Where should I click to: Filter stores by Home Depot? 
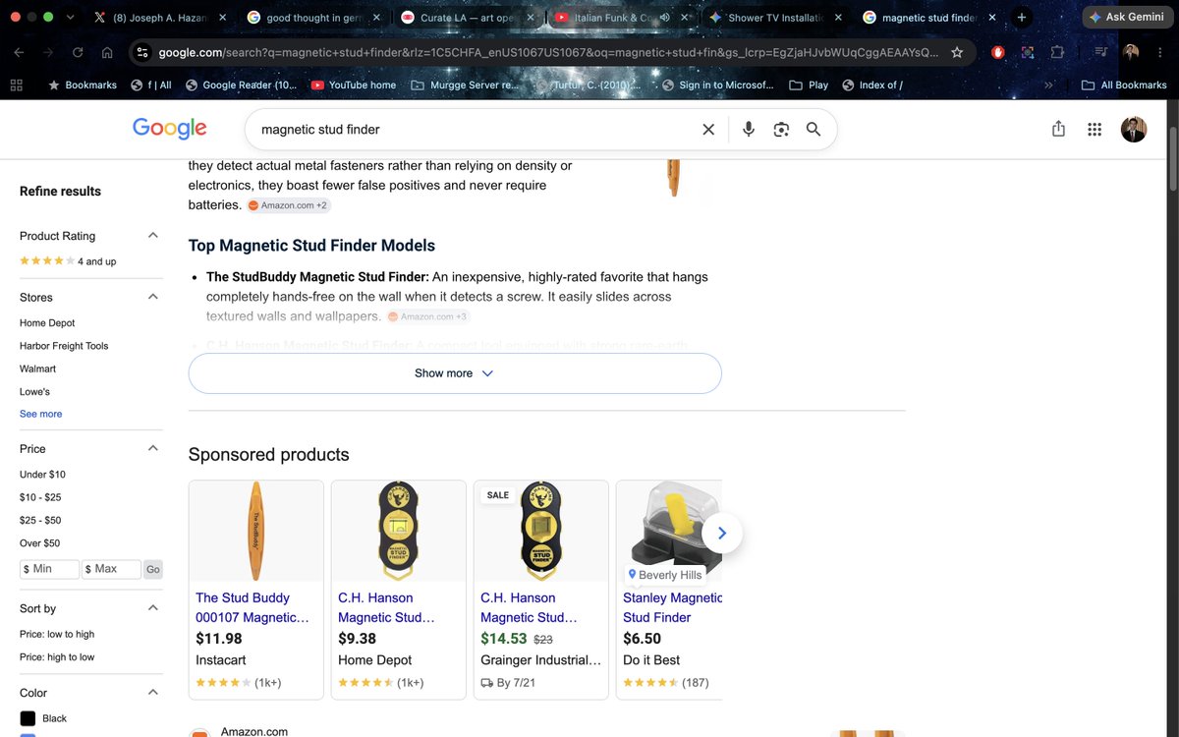click(x=47, y=322)
